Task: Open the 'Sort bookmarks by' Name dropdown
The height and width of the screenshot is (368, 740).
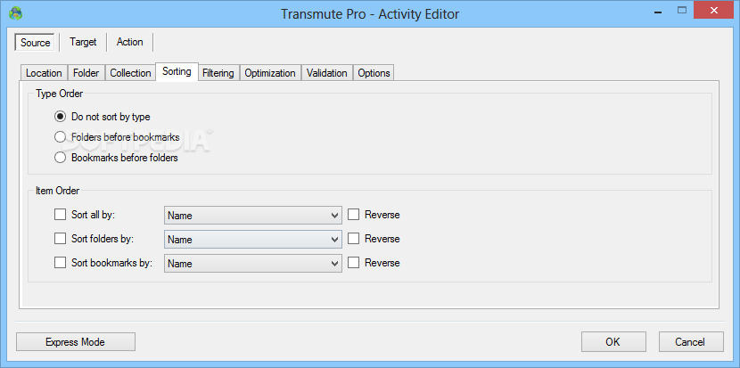Action: click(253, 263)
